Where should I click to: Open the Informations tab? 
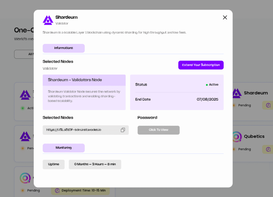tap(63, 48)
